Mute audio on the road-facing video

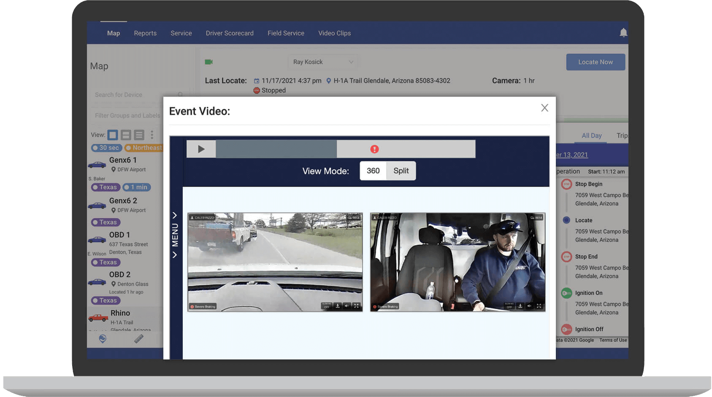(347, 306)
